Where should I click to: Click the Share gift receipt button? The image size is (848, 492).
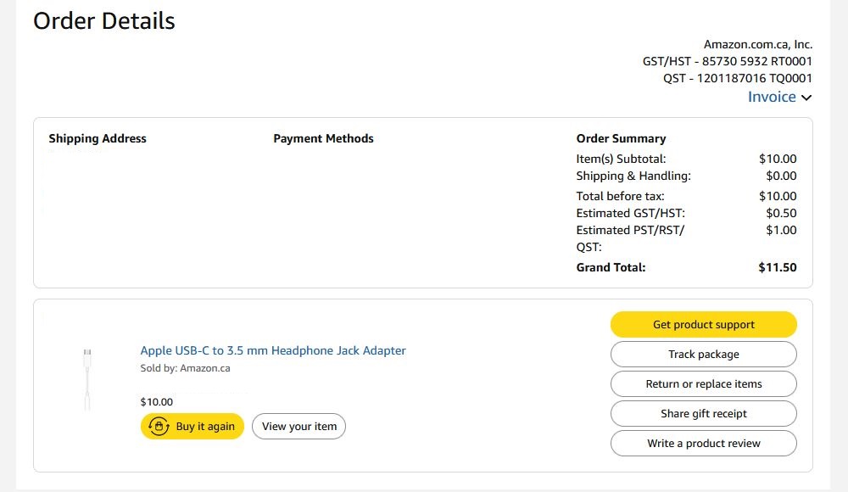[x=703, y=413]
